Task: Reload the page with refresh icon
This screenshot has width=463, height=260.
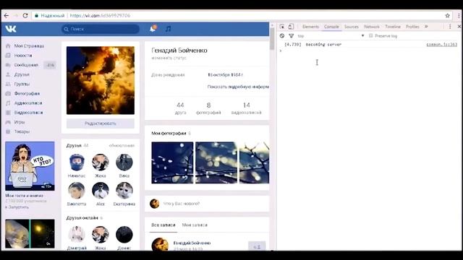Action: point(25,15)
